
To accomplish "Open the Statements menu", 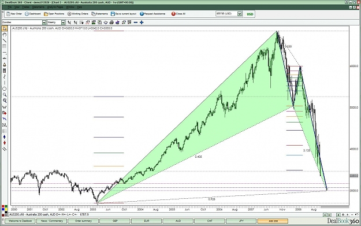I will 38,7.
